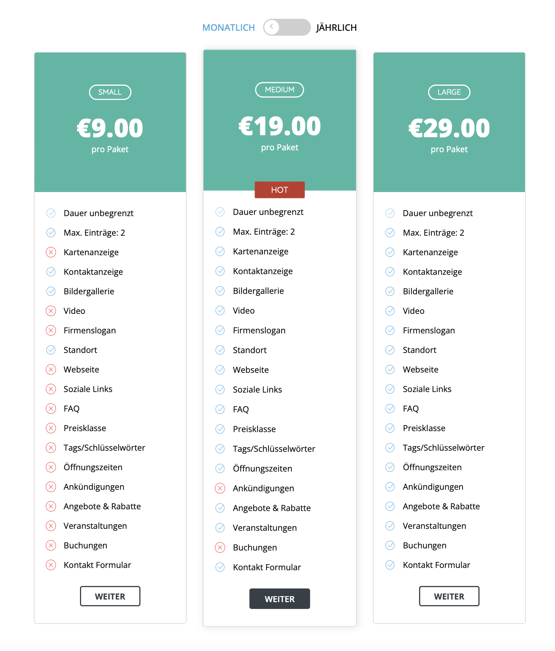Viewport: 555px width, 651px height.
Task: Click the €19.00 Medium plan price
Action: (280, 126)
